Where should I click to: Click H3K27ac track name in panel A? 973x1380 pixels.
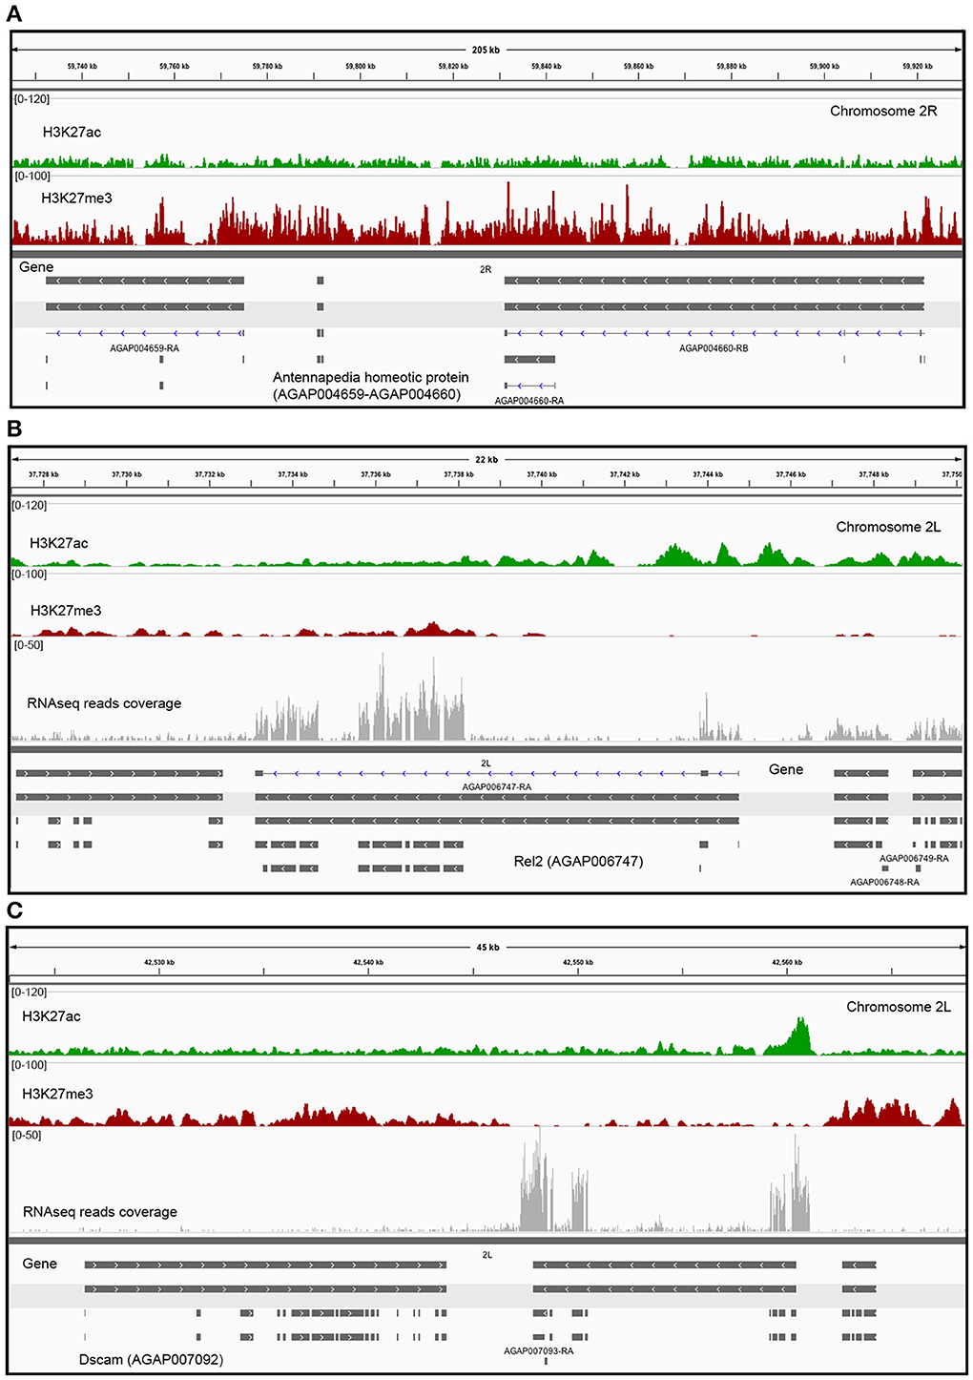click(x=72, y=132)
